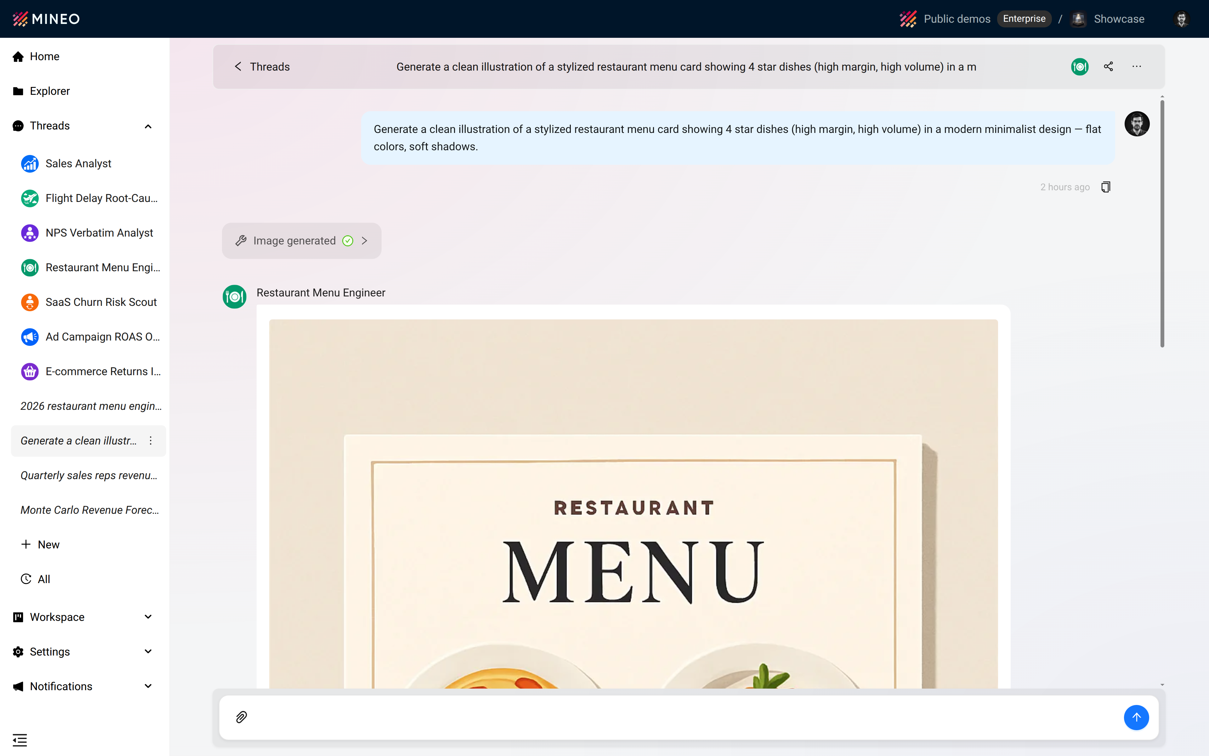Click the Showcase project icon
This screenshot has height=756, width=1209.
[1078, 19]
